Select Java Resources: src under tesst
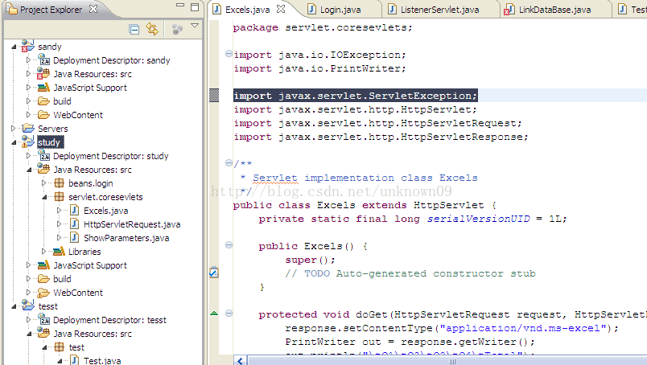 (x=93, y=334)
